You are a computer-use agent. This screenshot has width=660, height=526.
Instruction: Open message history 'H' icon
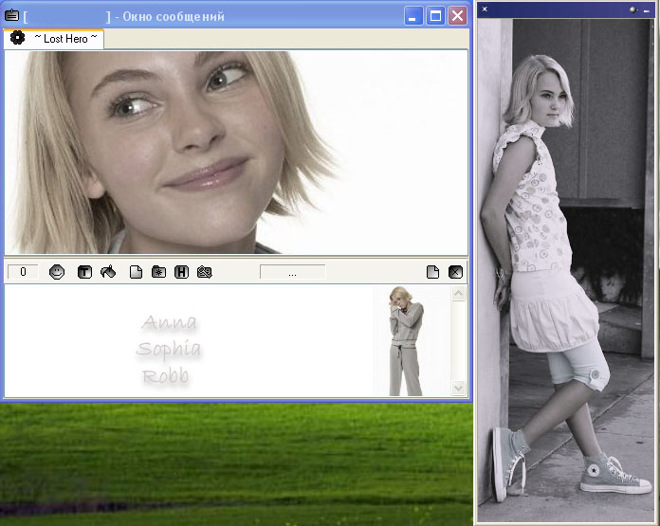[181, 272]
